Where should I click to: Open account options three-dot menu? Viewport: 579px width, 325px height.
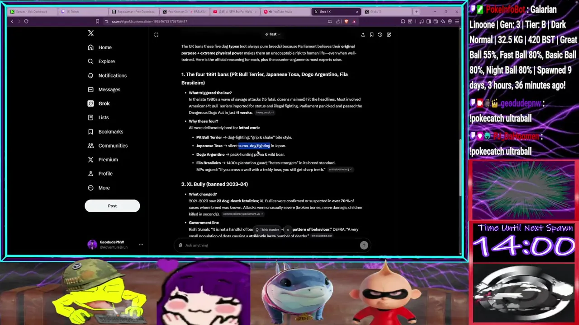pyautogui.click(x=141, y=245)
